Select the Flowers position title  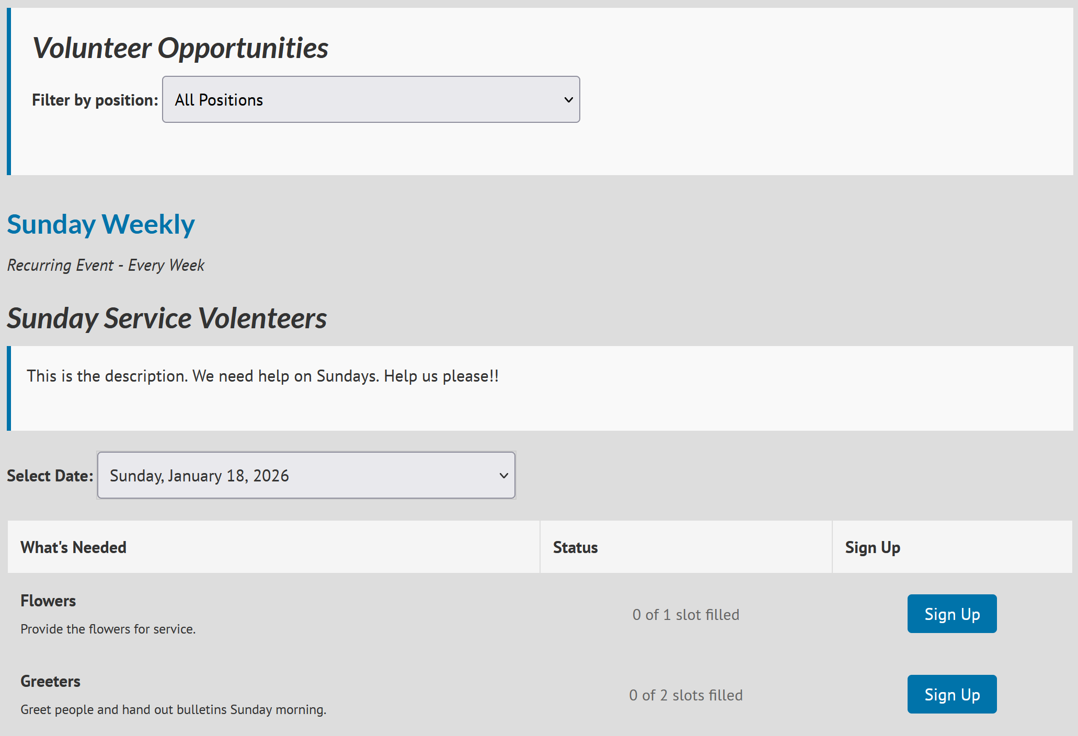coord(48,601)
